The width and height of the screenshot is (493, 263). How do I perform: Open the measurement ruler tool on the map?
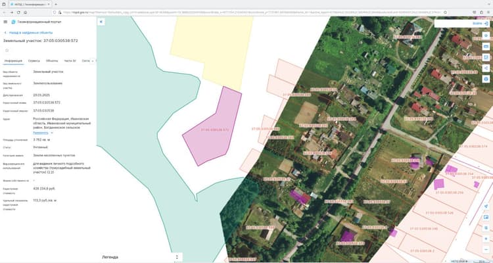pos(486,47)
